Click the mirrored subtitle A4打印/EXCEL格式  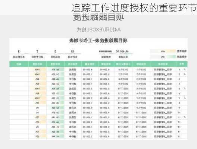pyautogui.click(x=98, y=30)
